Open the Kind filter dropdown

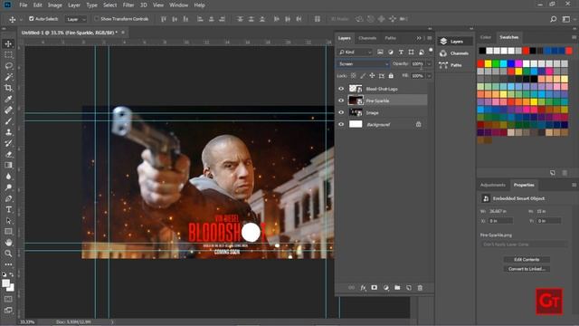point(356,53)
